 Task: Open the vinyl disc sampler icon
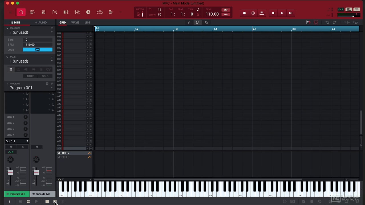coord(88,12)
